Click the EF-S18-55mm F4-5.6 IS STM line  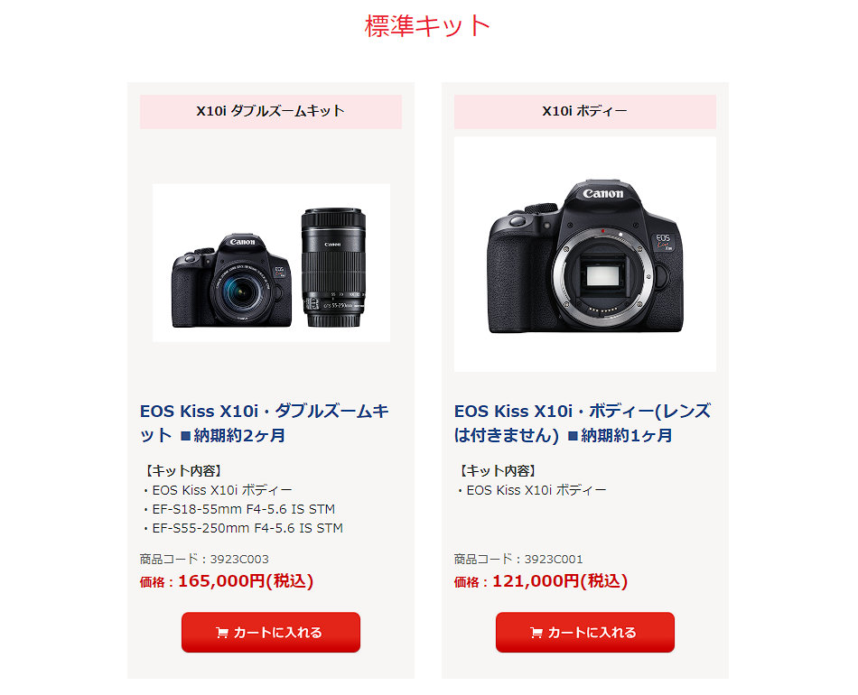(x=239, y=509)
